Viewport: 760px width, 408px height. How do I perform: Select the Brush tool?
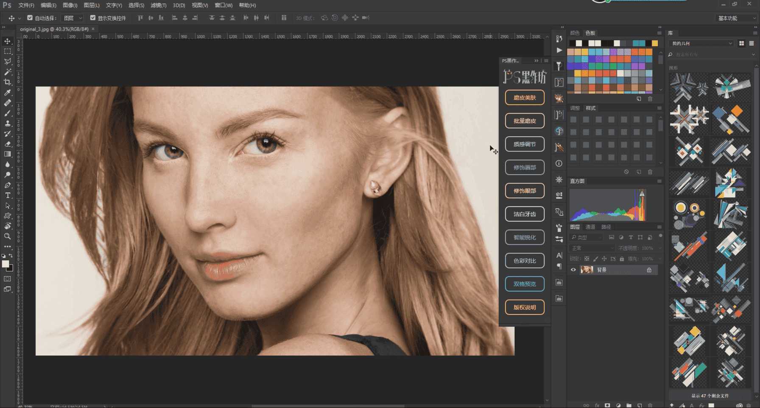(8, 113)
